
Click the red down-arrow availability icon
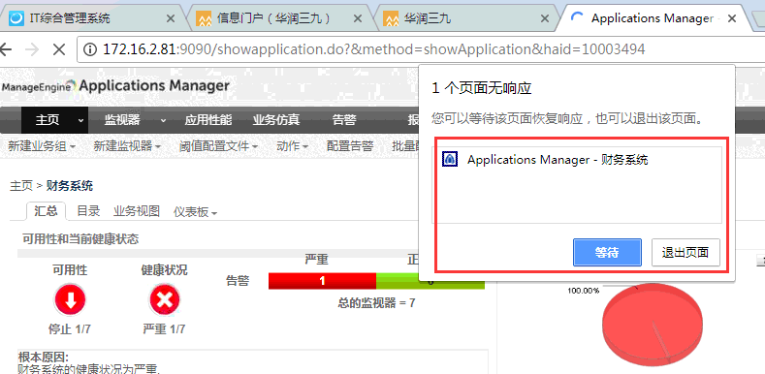(x=70, y=300)
